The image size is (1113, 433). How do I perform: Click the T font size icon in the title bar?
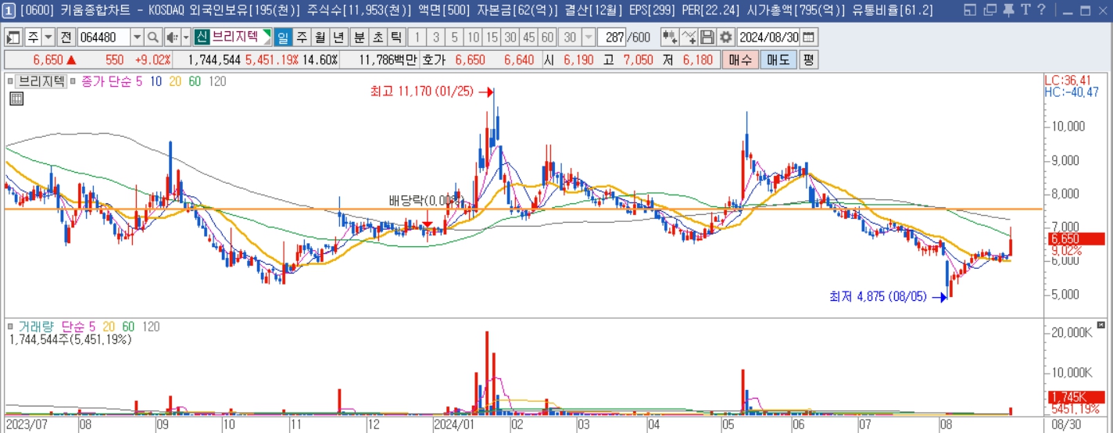[x=1025, y=10]
